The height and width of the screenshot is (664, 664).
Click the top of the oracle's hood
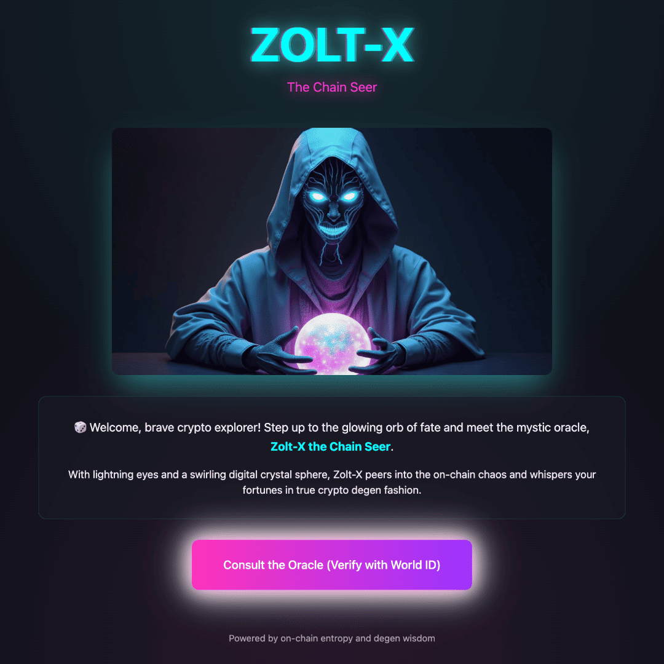(x=331, y=141)
